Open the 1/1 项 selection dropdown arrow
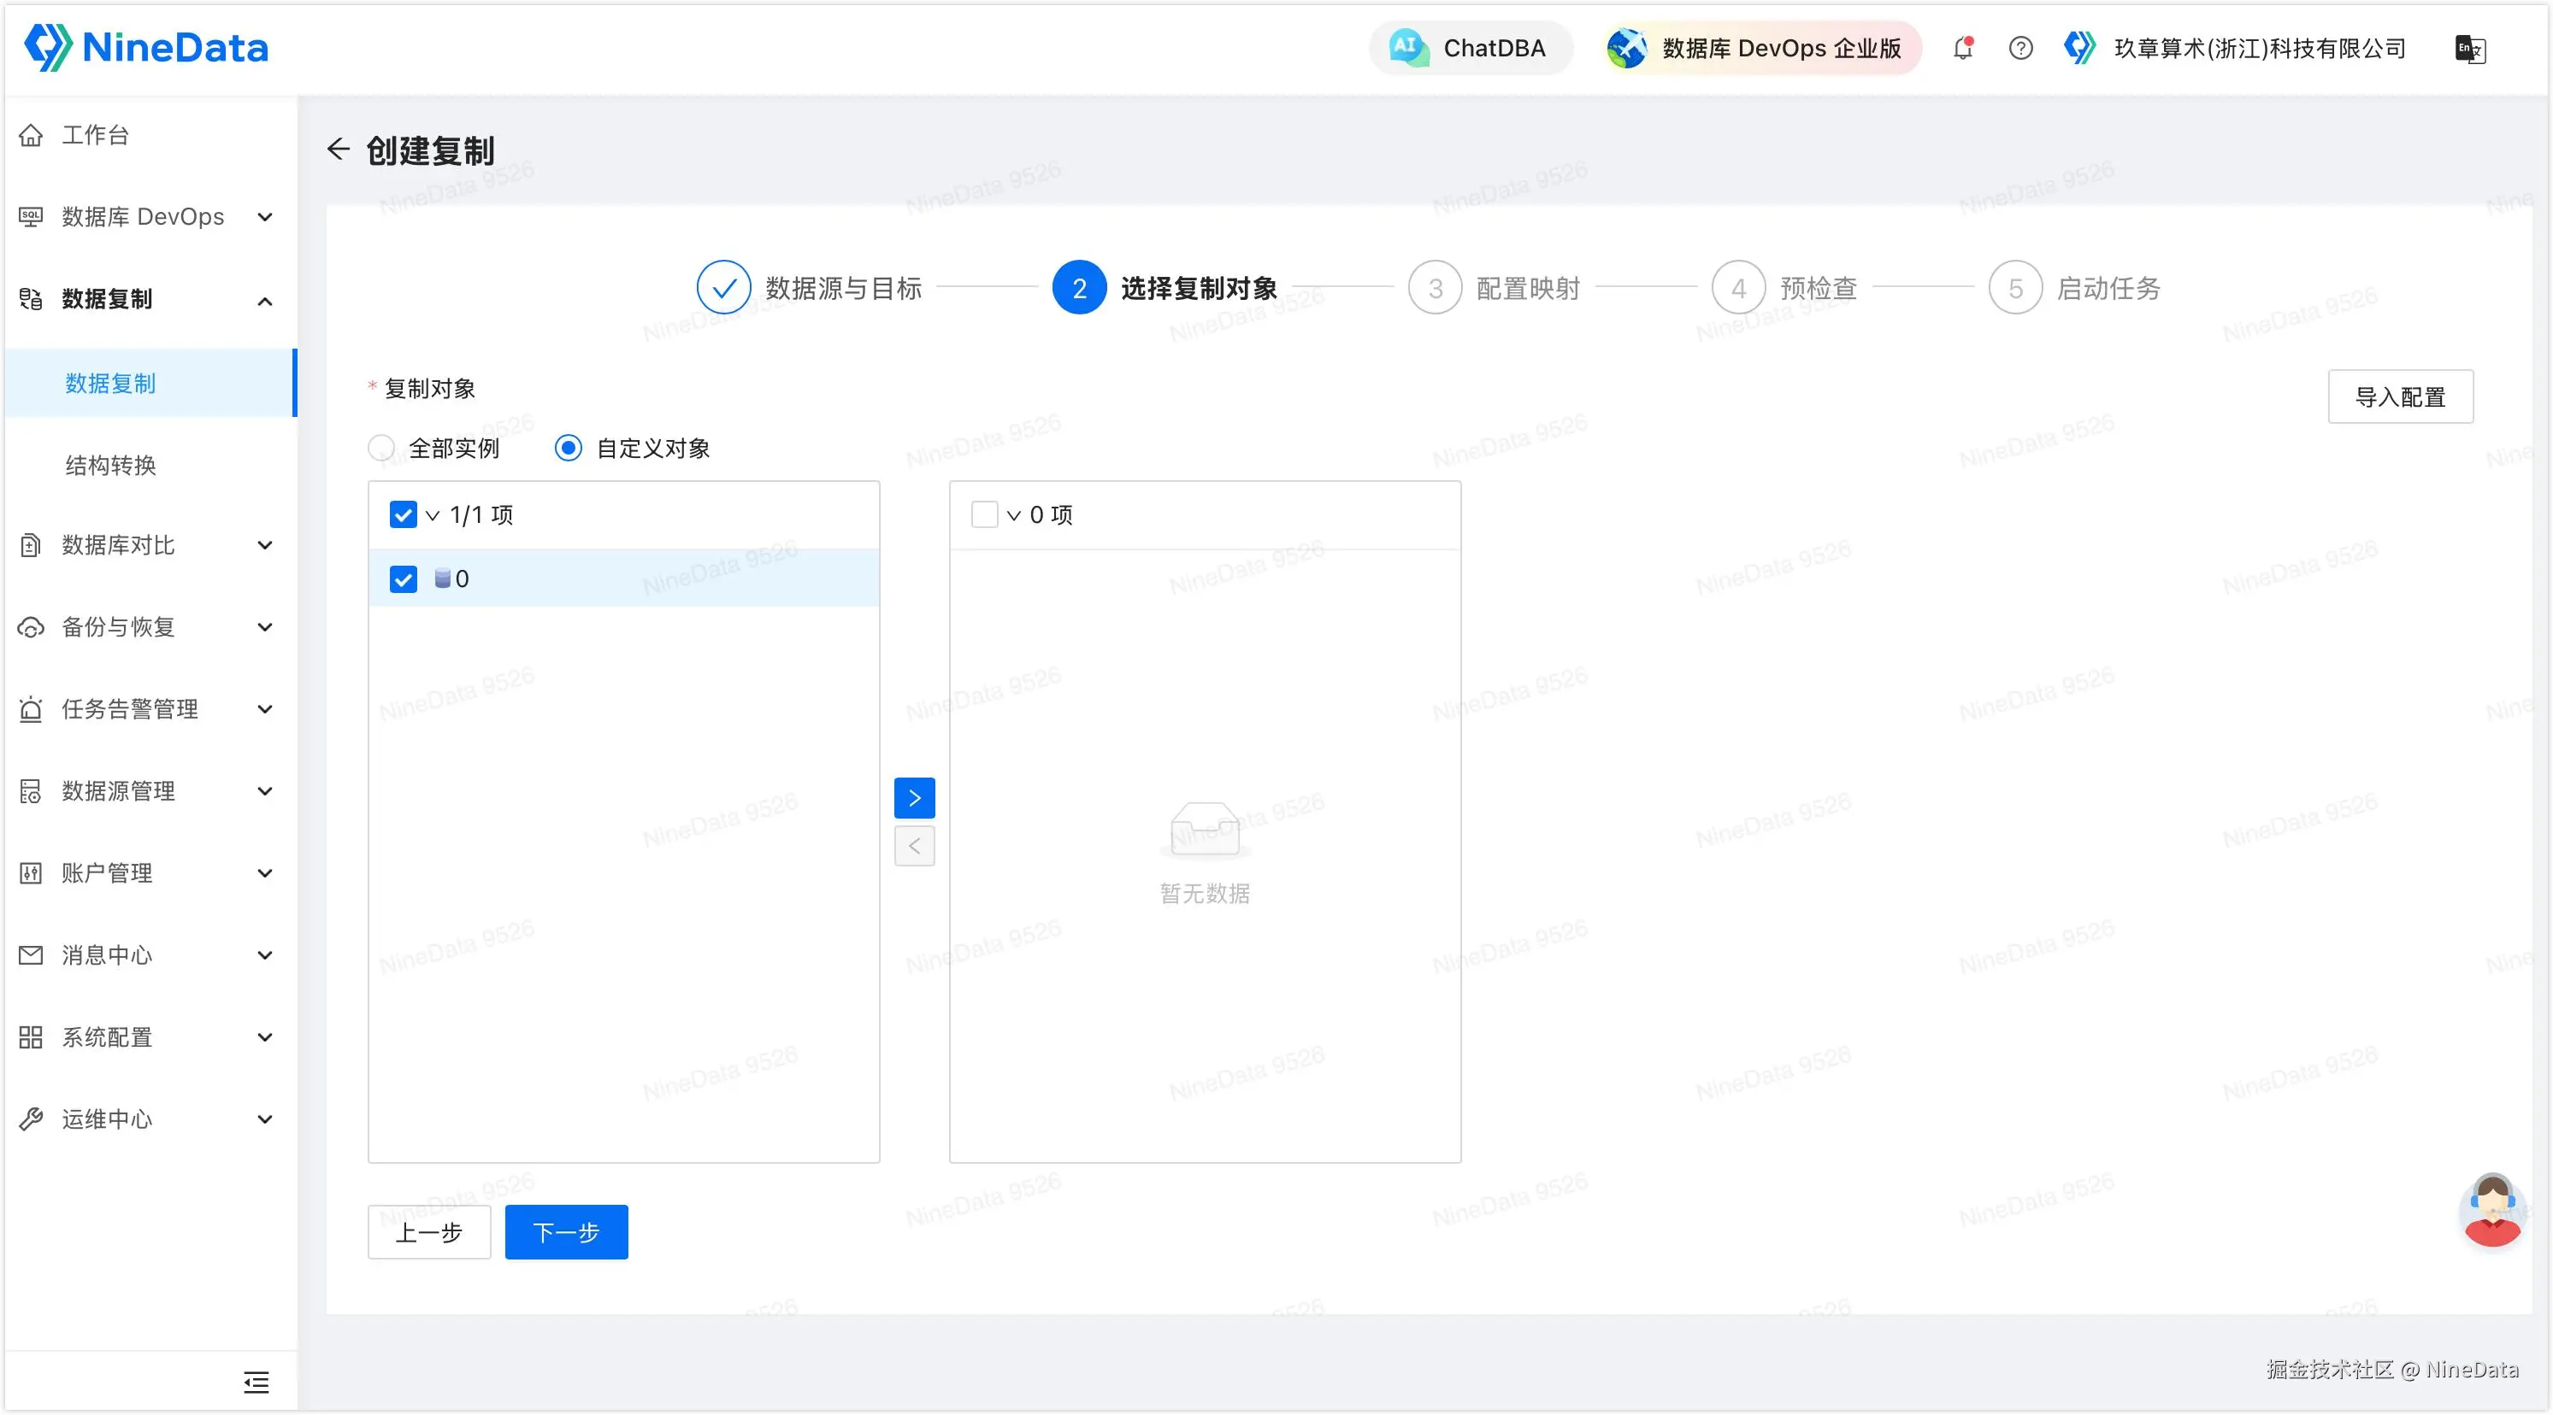 click(432, 515)
